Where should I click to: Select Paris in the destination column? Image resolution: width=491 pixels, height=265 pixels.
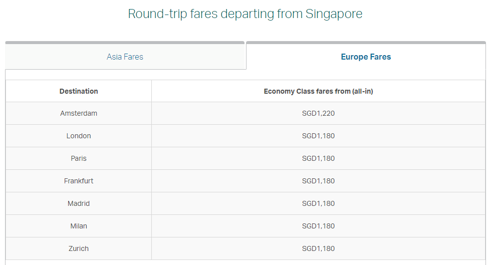79,158
